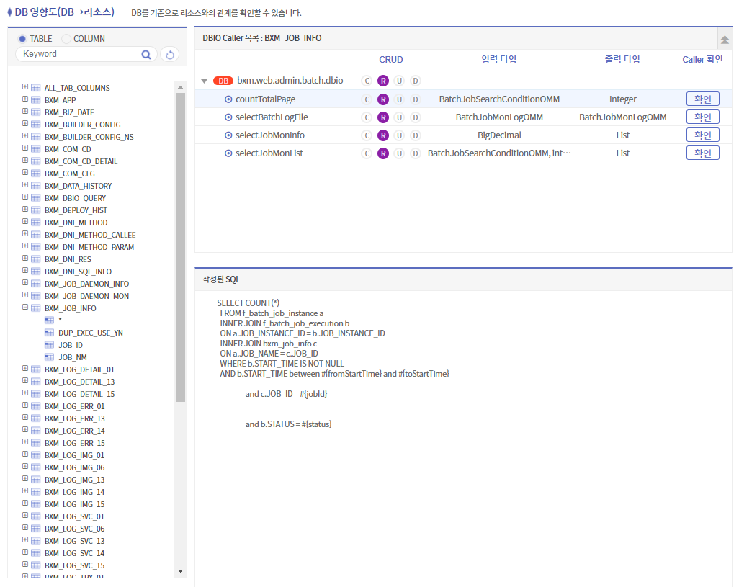Click the D badge in selectJobMonList row
The image size is (739, 587).
[415, 153]
